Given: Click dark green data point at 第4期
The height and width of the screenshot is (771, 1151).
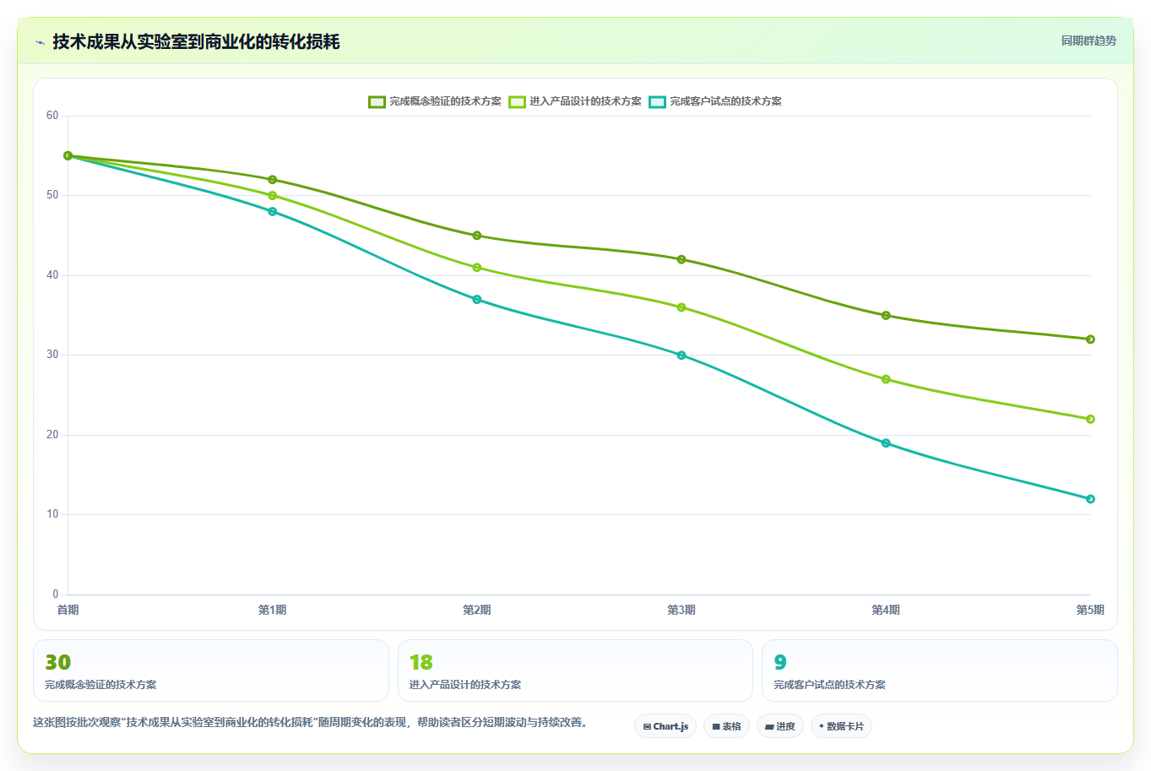Looking at the screenshot, I should [x=886, y=316].
